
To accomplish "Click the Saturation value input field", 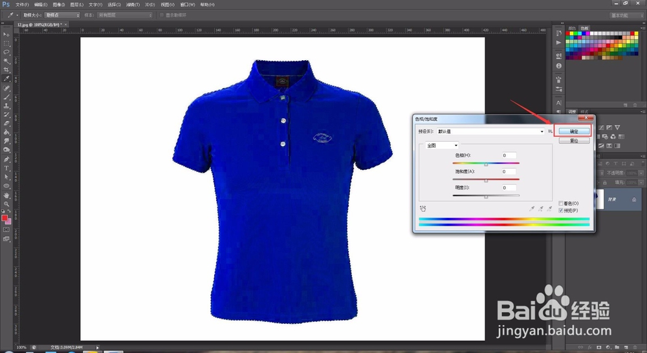I will click(509, 171).
